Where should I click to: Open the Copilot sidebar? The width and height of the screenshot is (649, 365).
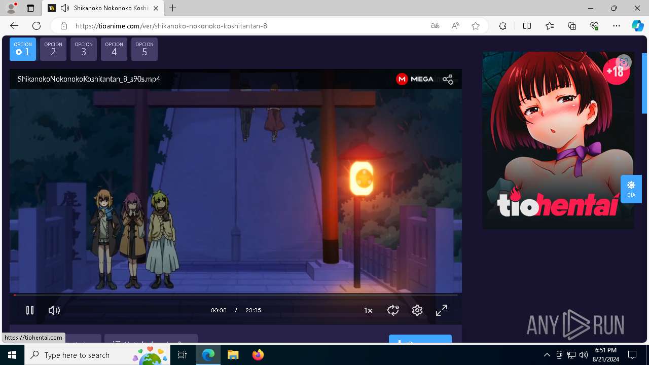pyautogui.click(x=637, y=26)
